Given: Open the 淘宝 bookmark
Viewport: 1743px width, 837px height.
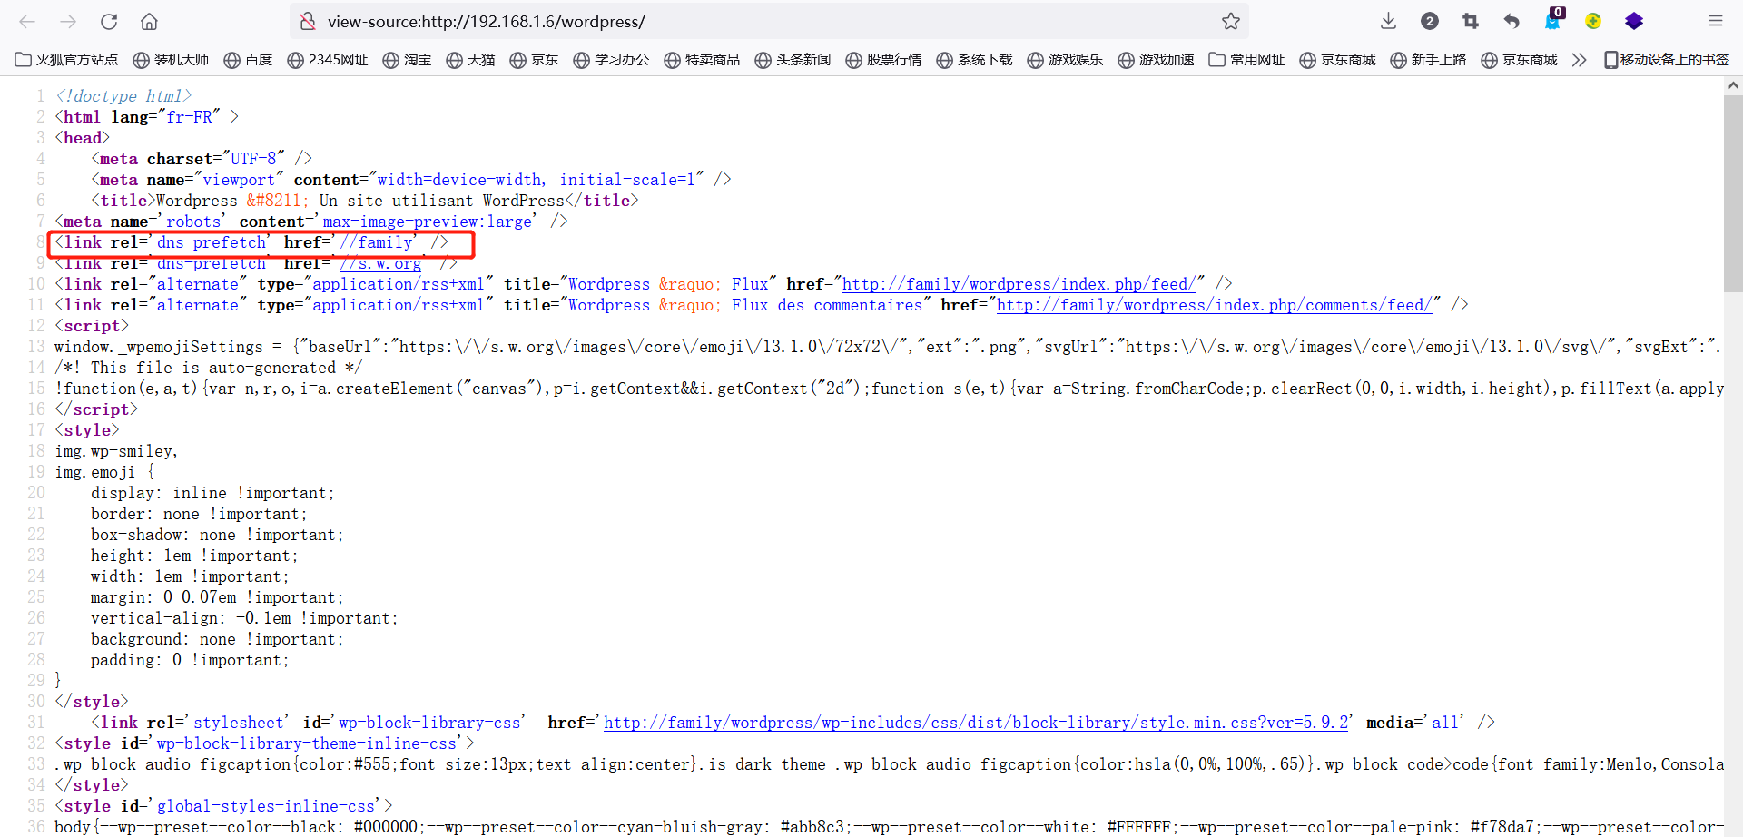Looking at the screenshot, I should click(x=407, y=60).
